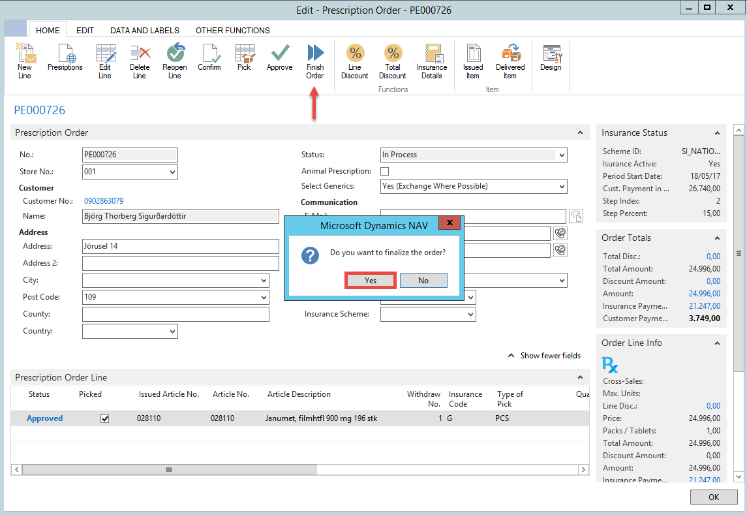Toggle the Animal Prescription checkbox
The height and width of the screenshot is (515, 747).
(x=385, y=171)
